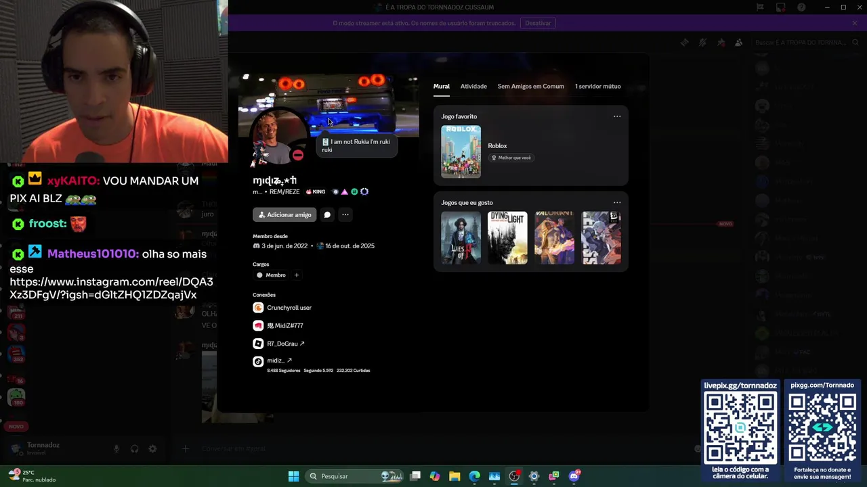The image size is (867, 487).
Task: Open Copilot from the taskbar
Action: 435,476
